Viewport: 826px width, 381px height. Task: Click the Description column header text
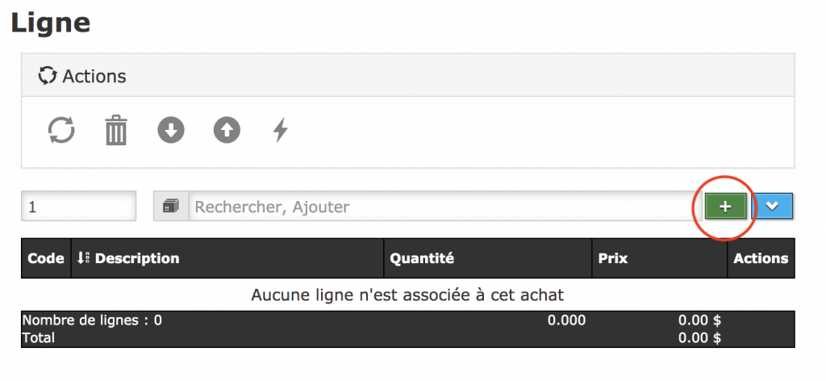point(137,258)
